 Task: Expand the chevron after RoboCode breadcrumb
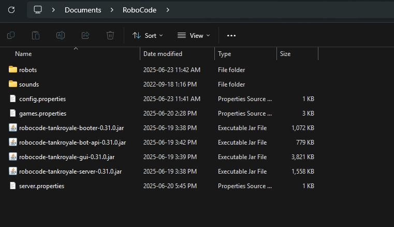(168, 10)
